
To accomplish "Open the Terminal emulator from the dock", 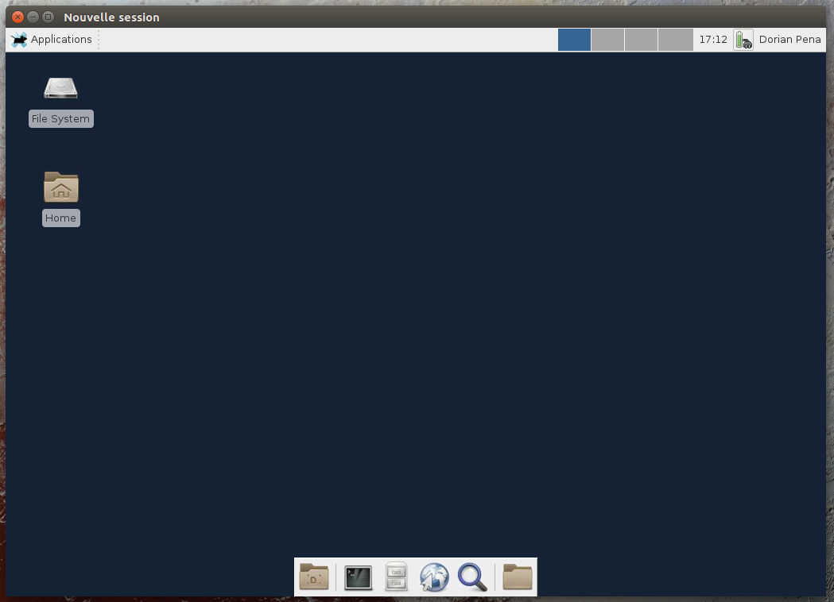I will point(358,577).
